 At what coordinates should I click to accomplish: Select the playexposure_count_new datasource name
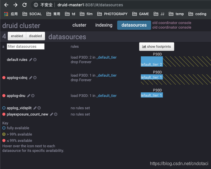coord(27,114)
